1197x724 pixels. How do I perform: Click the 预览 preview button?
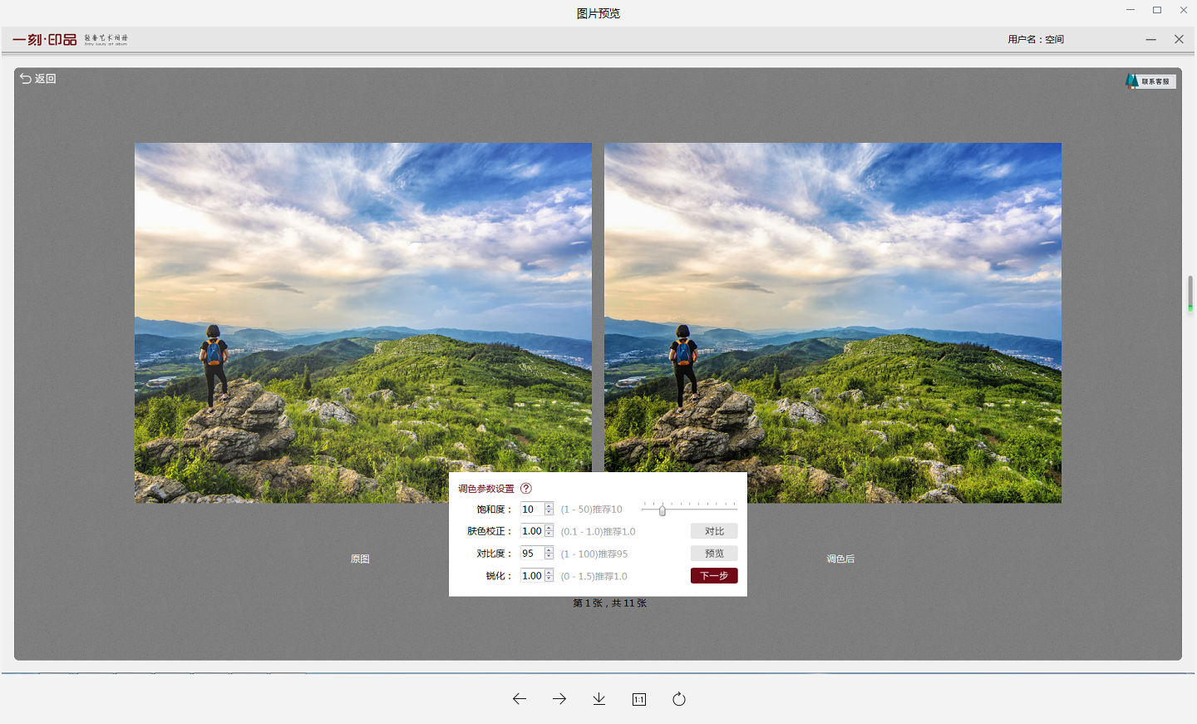pos(714,554)
